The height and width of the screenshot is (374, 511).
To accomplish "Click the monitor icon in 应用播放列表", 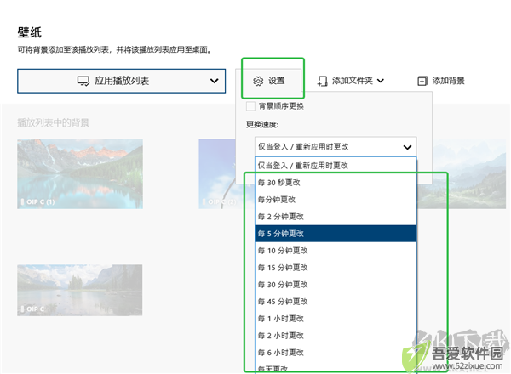I will 83,81.
